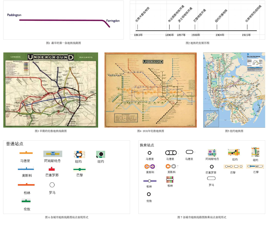Select Moscow orange-purple linked interchange symbol
This screenshot has width=269, height=226.
tap(150, 166)
